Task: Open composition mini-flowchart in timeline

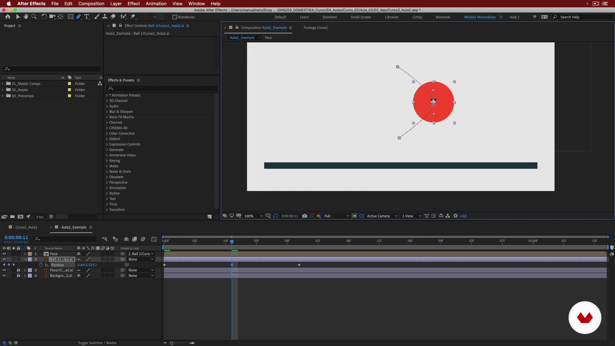Action: (x=105, y=239)
